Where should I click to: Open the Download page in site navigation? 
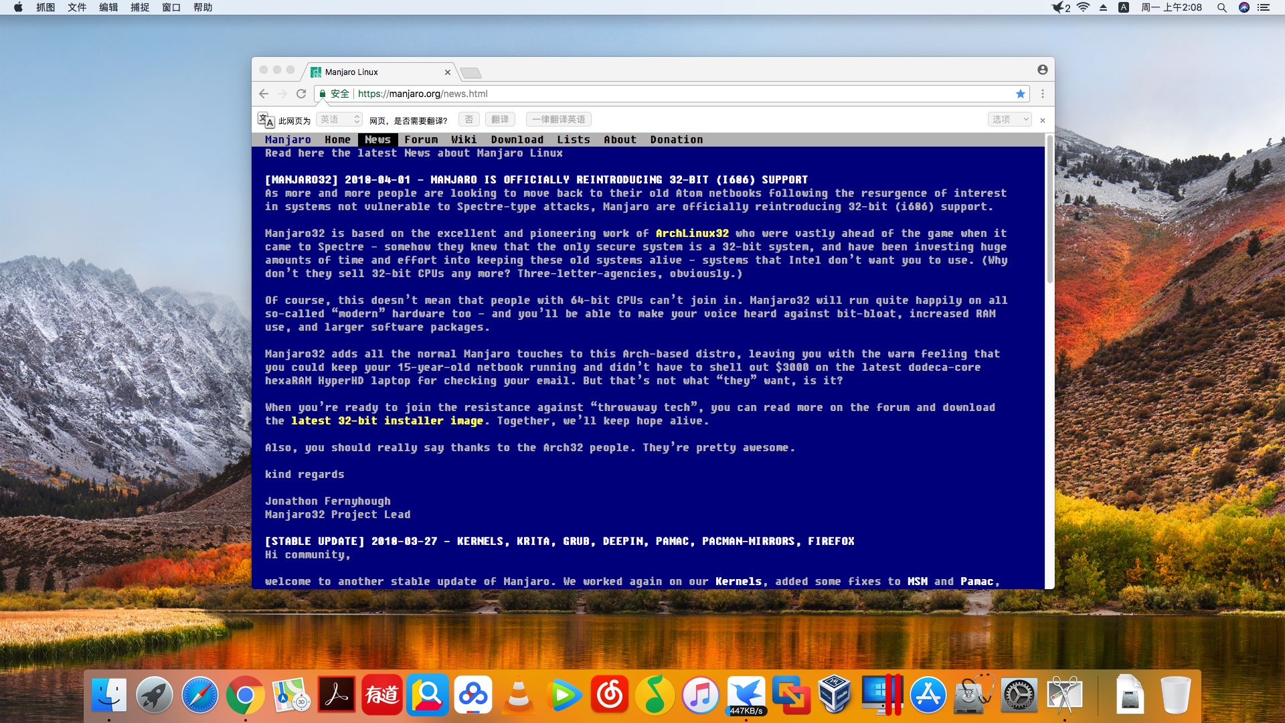517,140
